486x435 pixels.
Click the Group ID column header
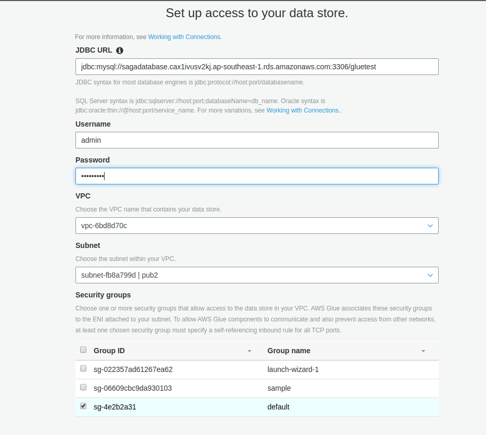109,351
